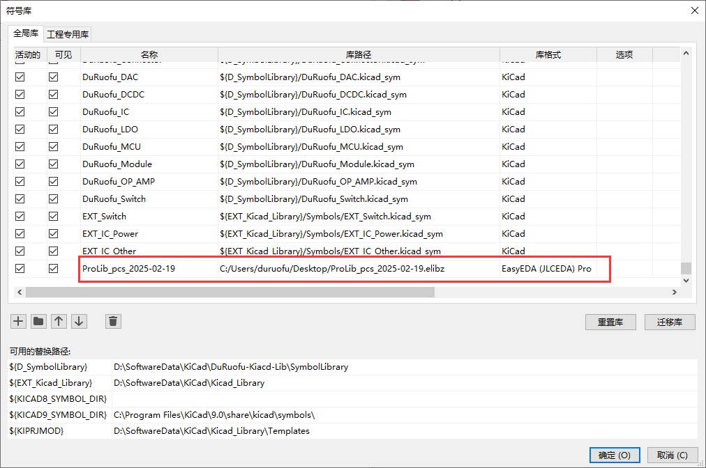This screenshot has height=468, width=706.
Task: Cancel with the 取消 (C) button
Action: (672, 455)
